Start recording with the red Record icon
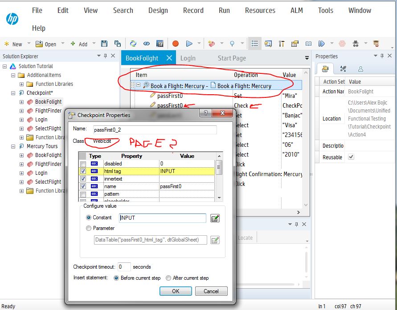The image size is (397, 310). [176, 44]
